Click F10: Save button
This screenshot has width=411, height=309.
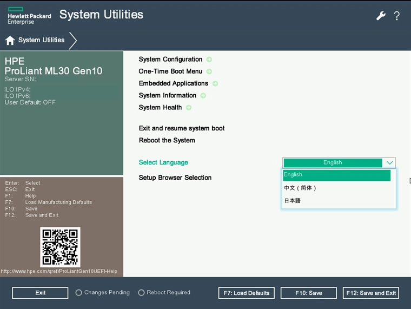click(x=308, y=293)
